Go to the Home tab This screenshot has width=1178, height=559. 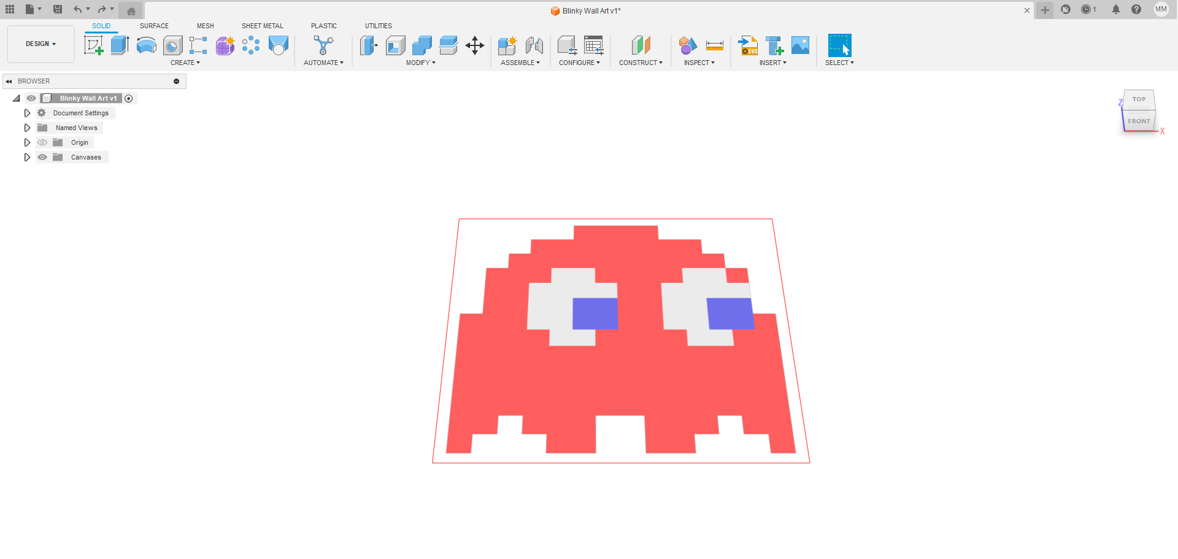(131, 10)
